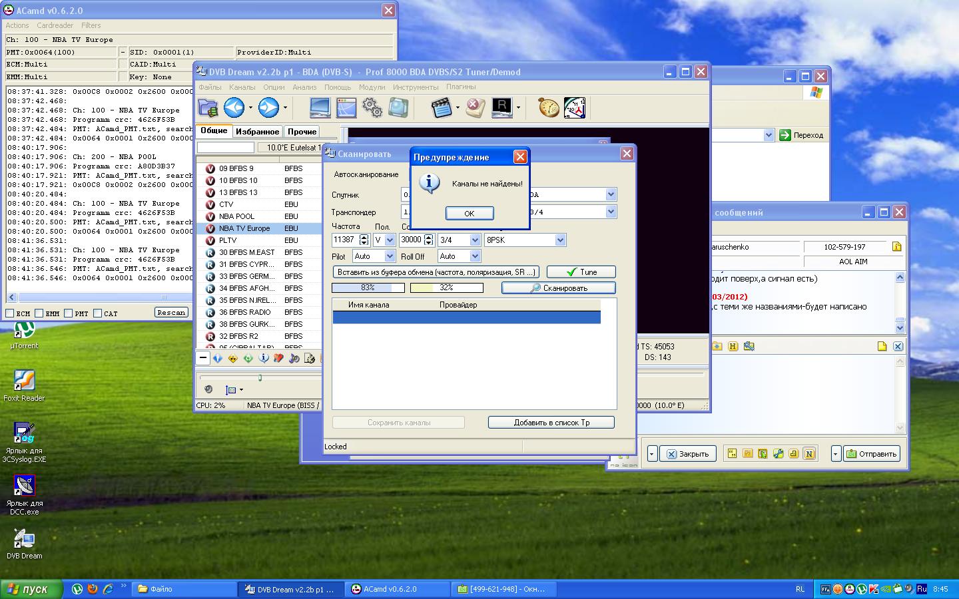Viewport: 959px width, 599px height.
Task: Switch to the Избранное tab
Action: pyautogui.click(x=257, y=132)
